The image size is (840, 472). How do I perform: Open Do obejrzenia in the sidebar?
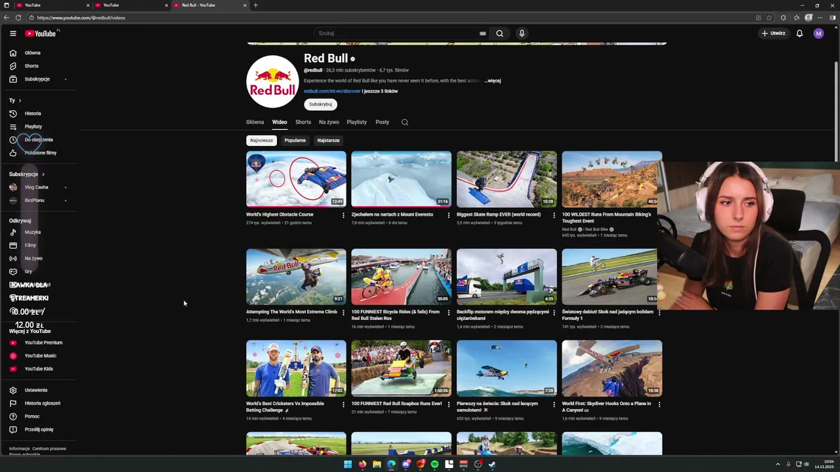coord(37,140)
